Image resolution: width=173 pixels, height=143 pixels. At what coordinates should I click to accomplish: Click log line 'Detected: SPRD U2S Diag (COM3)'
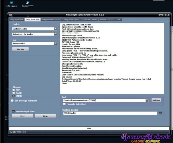click(77, 57)
